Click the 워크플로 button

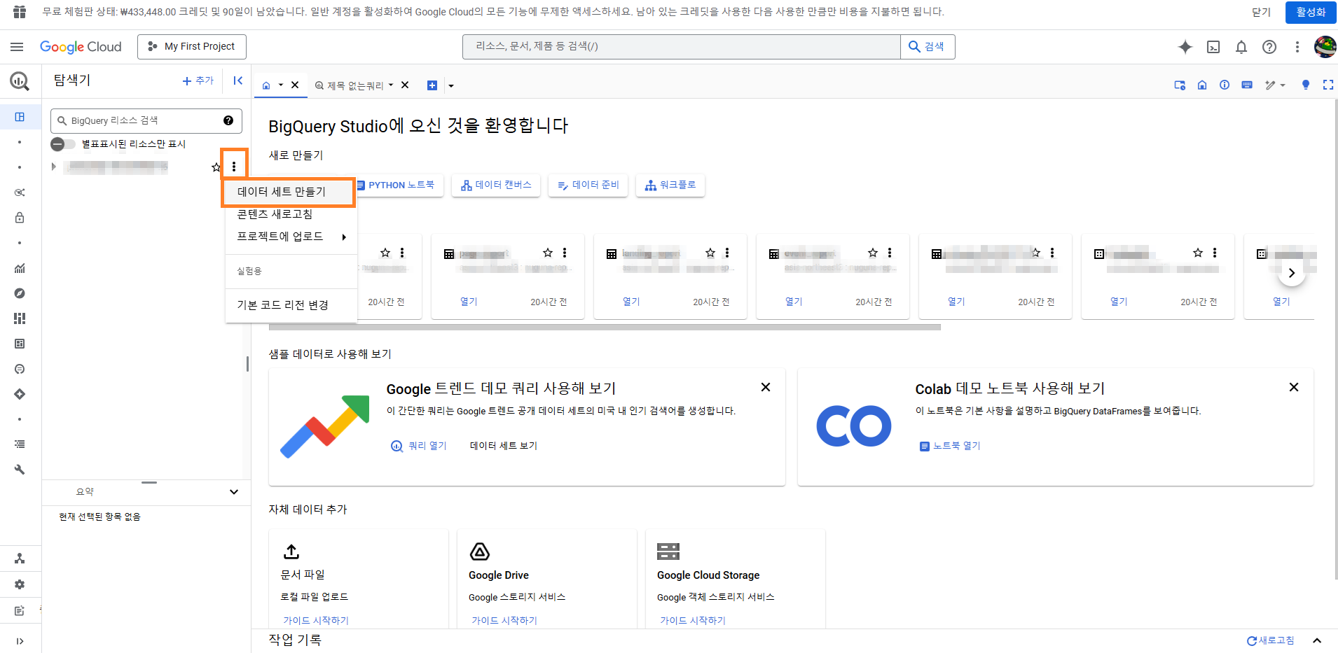coord(670,185)
